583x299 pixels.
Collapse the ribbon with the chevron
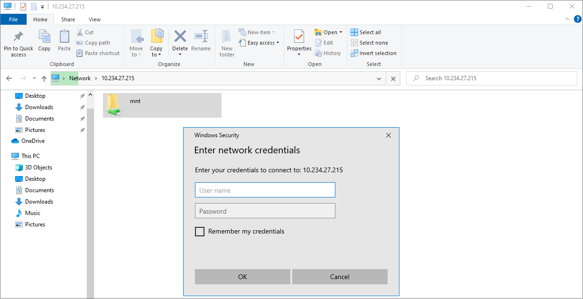pyautogui.click(x=567, y=19)
